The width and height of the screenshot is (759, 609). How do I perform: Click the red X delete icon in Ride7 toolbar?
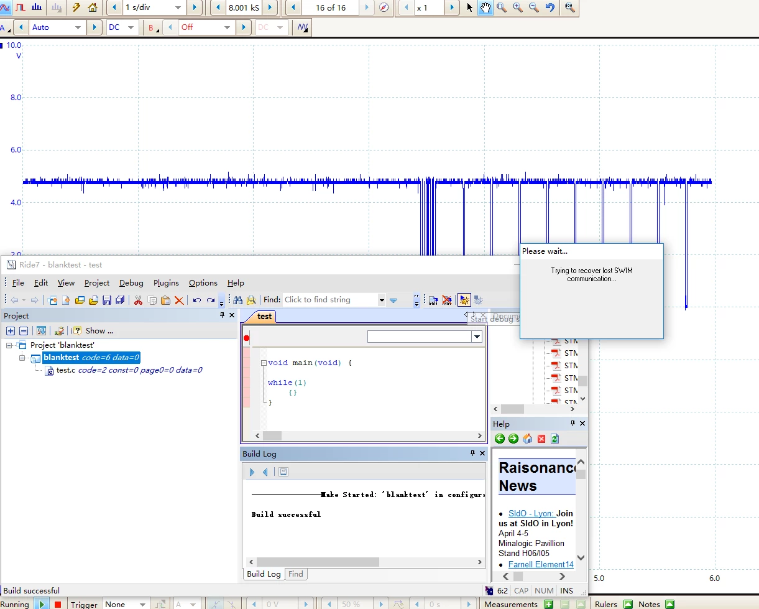point(179,300)
